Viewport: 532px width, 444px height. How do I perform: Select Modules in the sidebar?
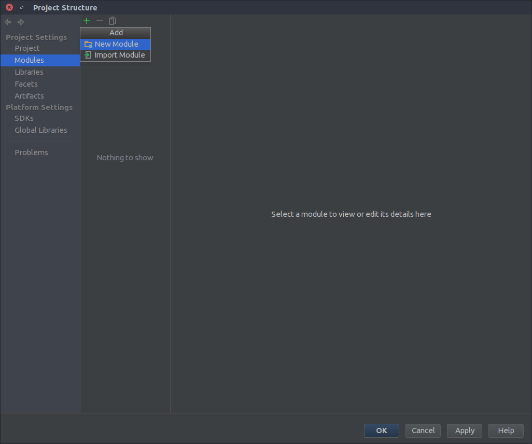pos(29,60)
